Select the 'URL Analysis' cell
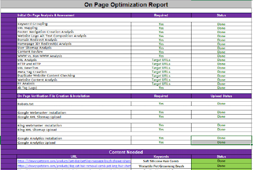 coord(74,60)
